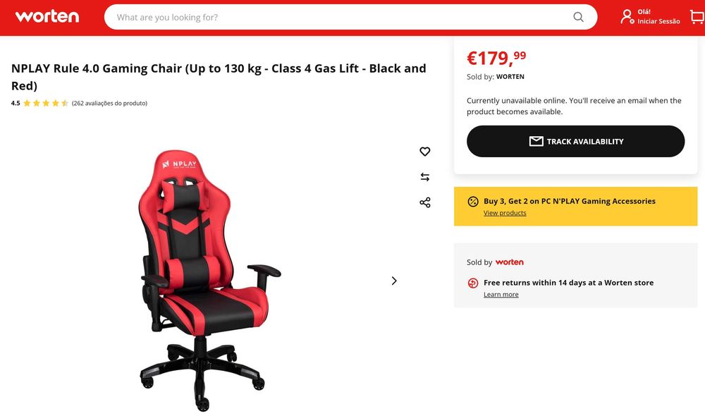Open Learn more about free returns
This screenshot has height=416, width=705.
pos(501,295)
